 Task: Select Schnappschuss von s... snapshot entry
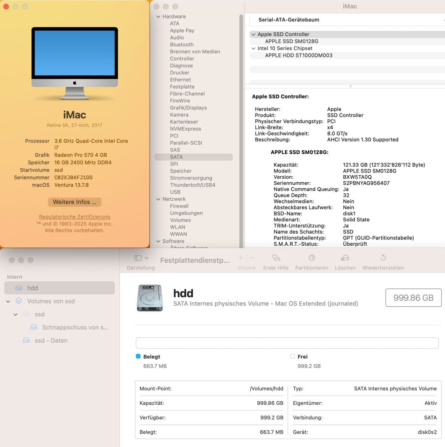pyautogui.click(x=75, y=327)
